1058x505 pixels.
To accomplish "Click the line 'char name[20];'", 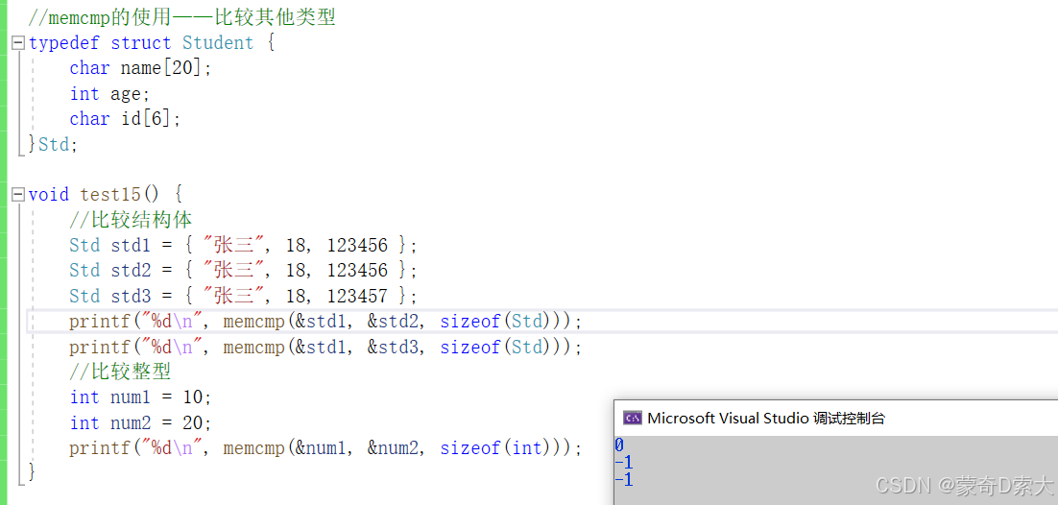I will tap(140, 68).
